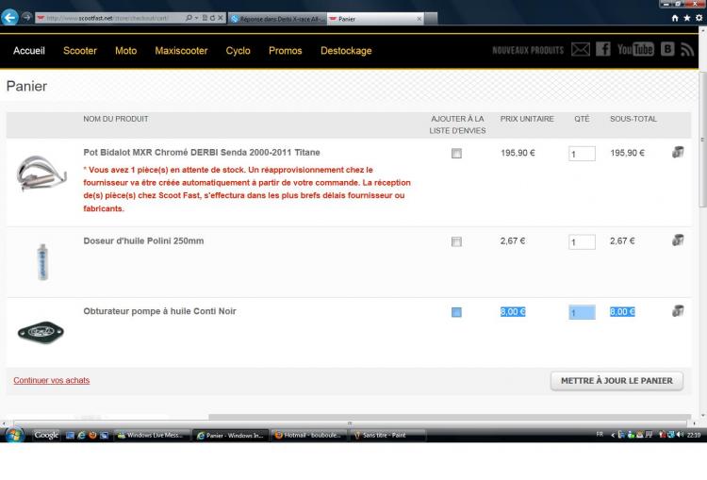Open the Promos menu
This screenshot has height=480, width=707.
point(285,51)
